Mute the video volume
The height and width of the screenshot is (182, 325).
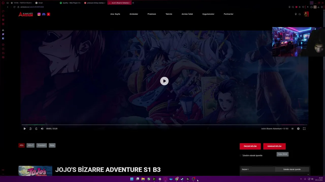pyautogui.click(x=42, y=129)
